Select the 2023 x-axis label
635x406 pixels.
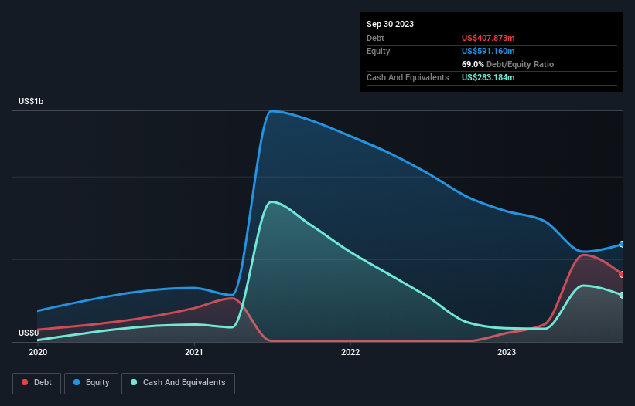tap(507, 352)
